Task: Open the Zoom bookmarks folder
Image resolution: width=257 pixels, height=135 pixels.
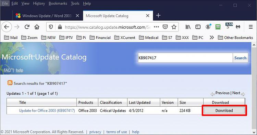Action: pyautogui.click(x=29, y=38)
